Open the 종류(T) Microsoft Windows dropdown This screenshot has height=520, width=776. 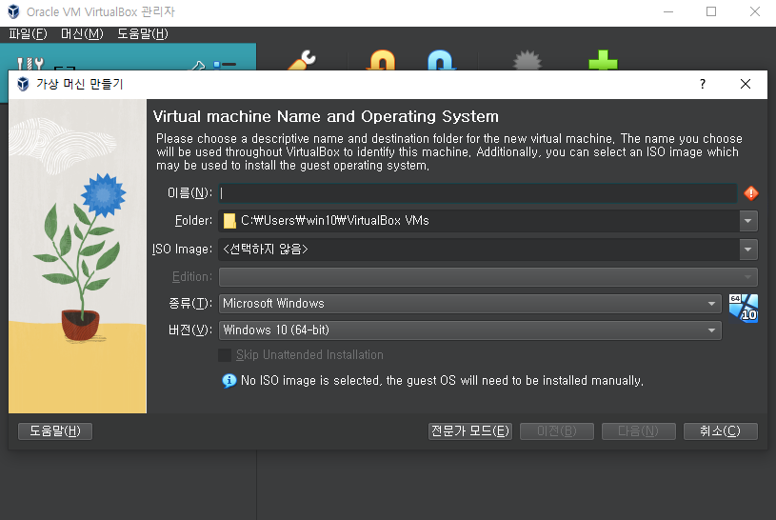tap(470, 304)
